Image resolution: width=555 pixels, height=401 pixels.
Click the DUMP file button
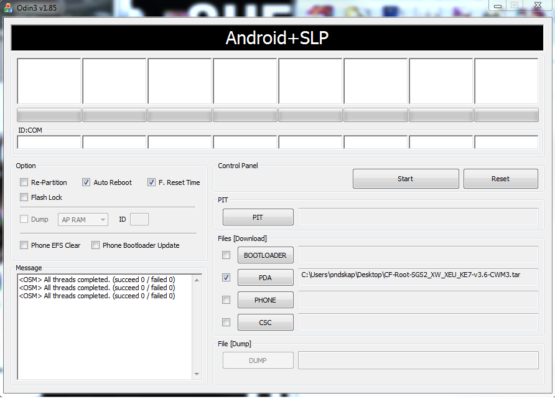click(x=258, y=361)
